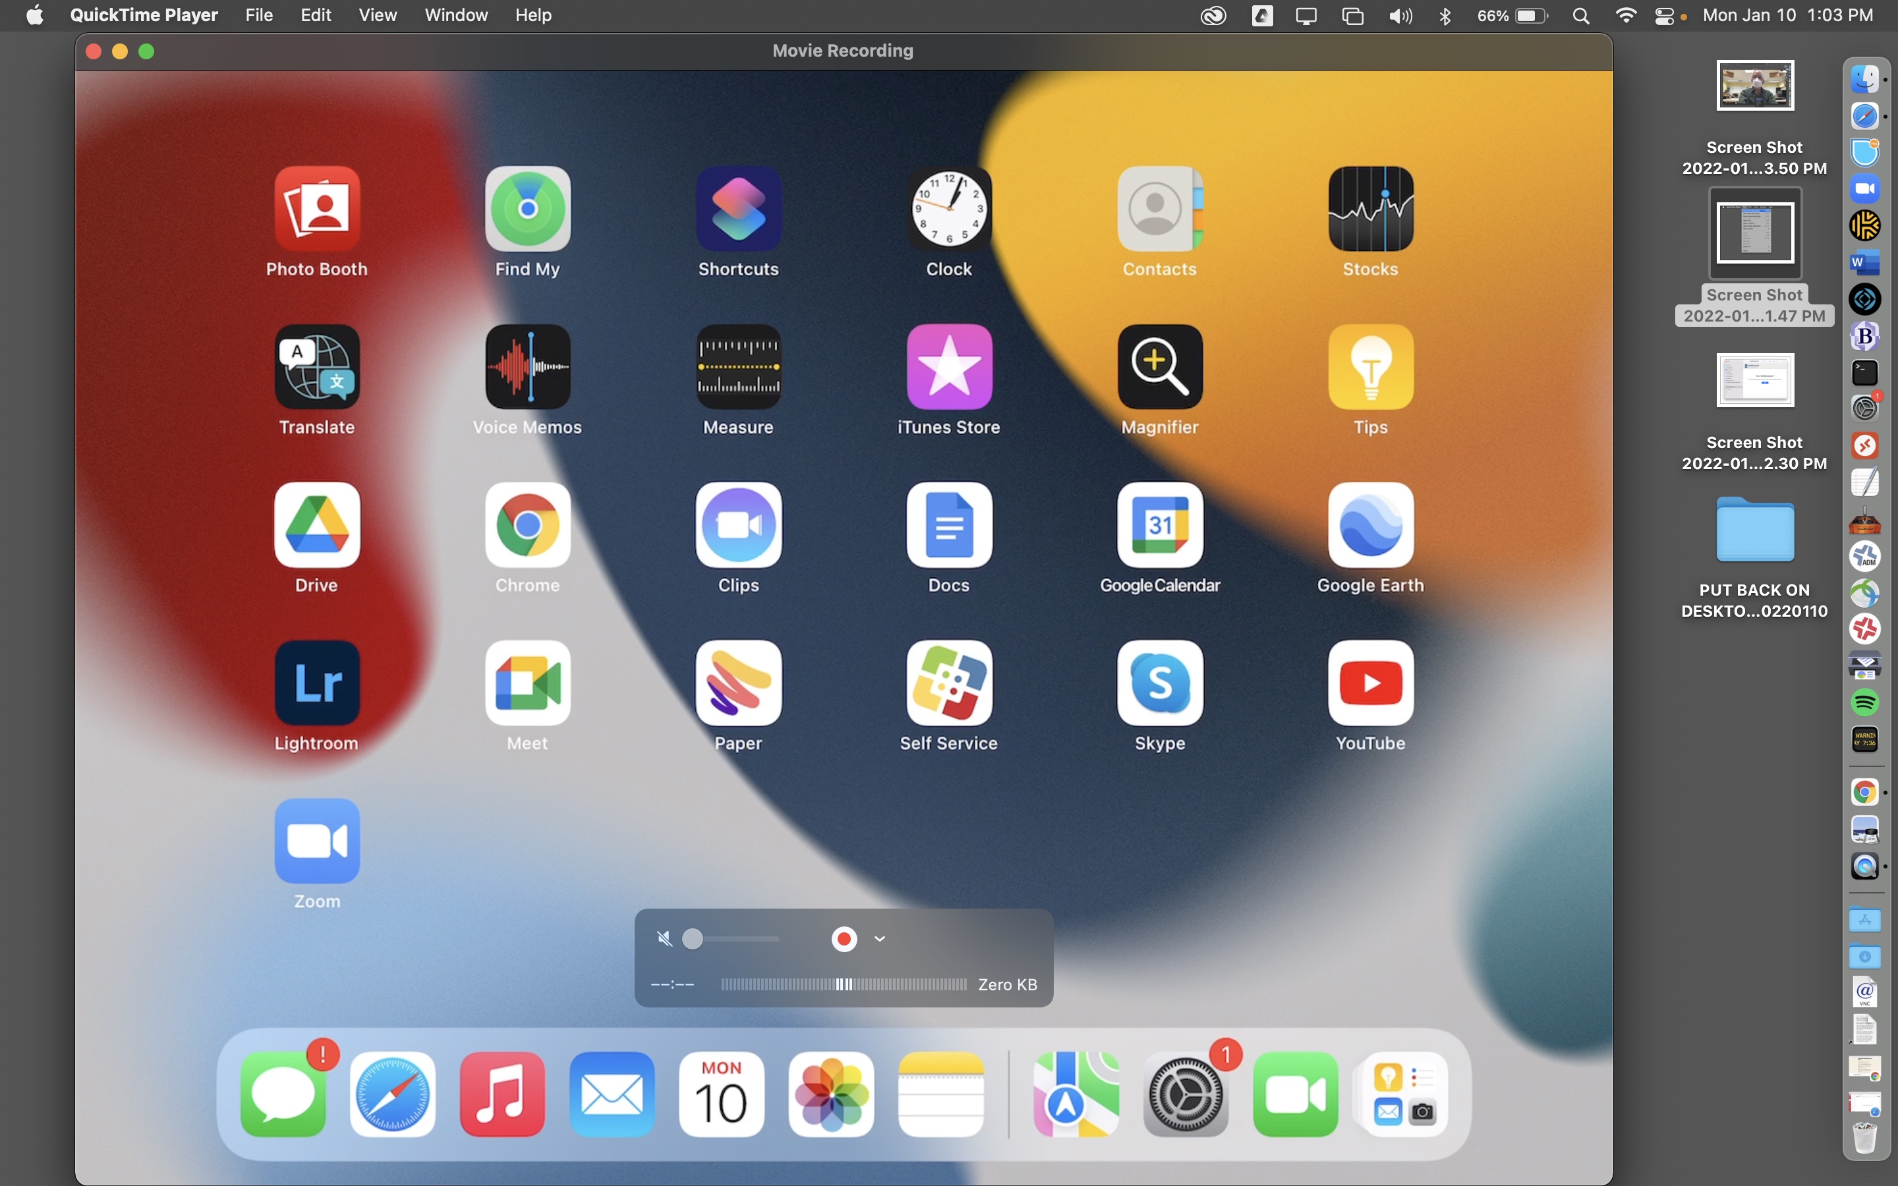Screen dimensions: 1898x1186
Task: Click the Google Earth icon
Action: click(x=1370, y=524)
